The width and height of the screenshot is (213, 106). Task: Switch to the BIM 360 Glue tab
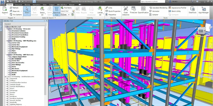point(62,5)
